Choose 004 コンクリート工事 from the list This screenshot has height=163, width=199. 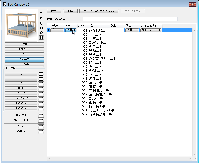pyautogui.click(x=97, y=42)
